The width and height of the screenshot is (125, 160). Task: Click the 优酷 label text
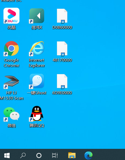[11, 27]
